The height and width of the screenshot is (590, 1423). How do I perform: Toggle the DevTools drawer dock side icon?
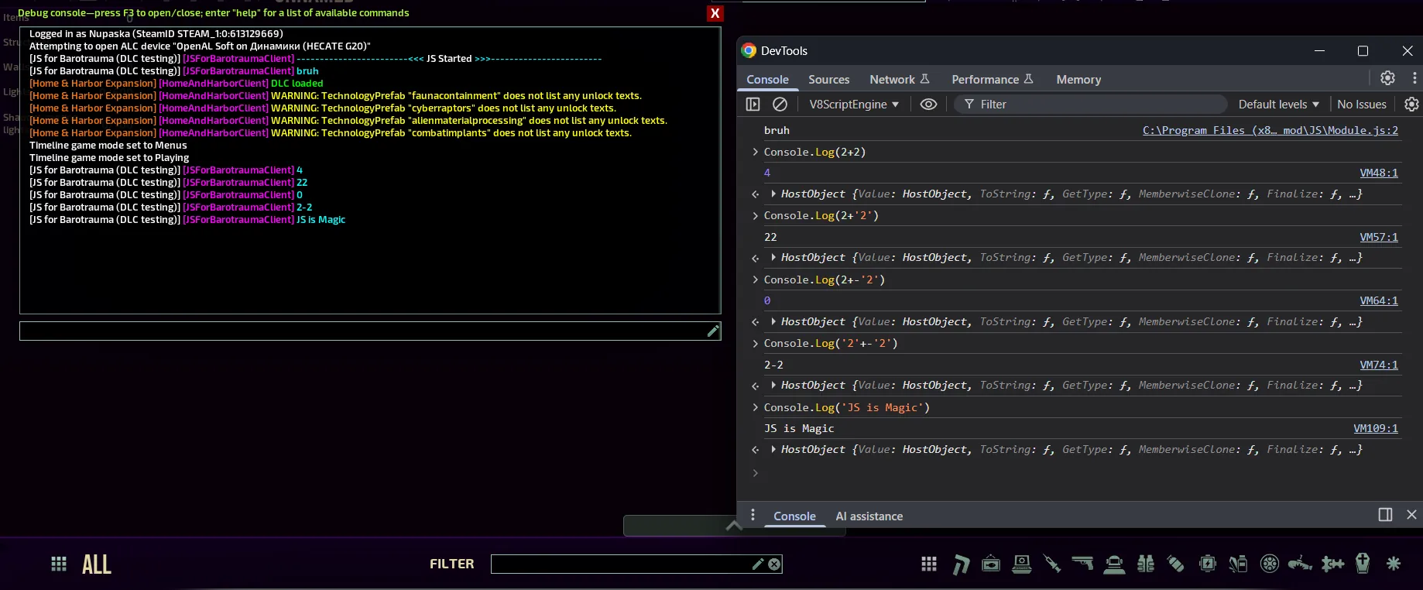1385,515
